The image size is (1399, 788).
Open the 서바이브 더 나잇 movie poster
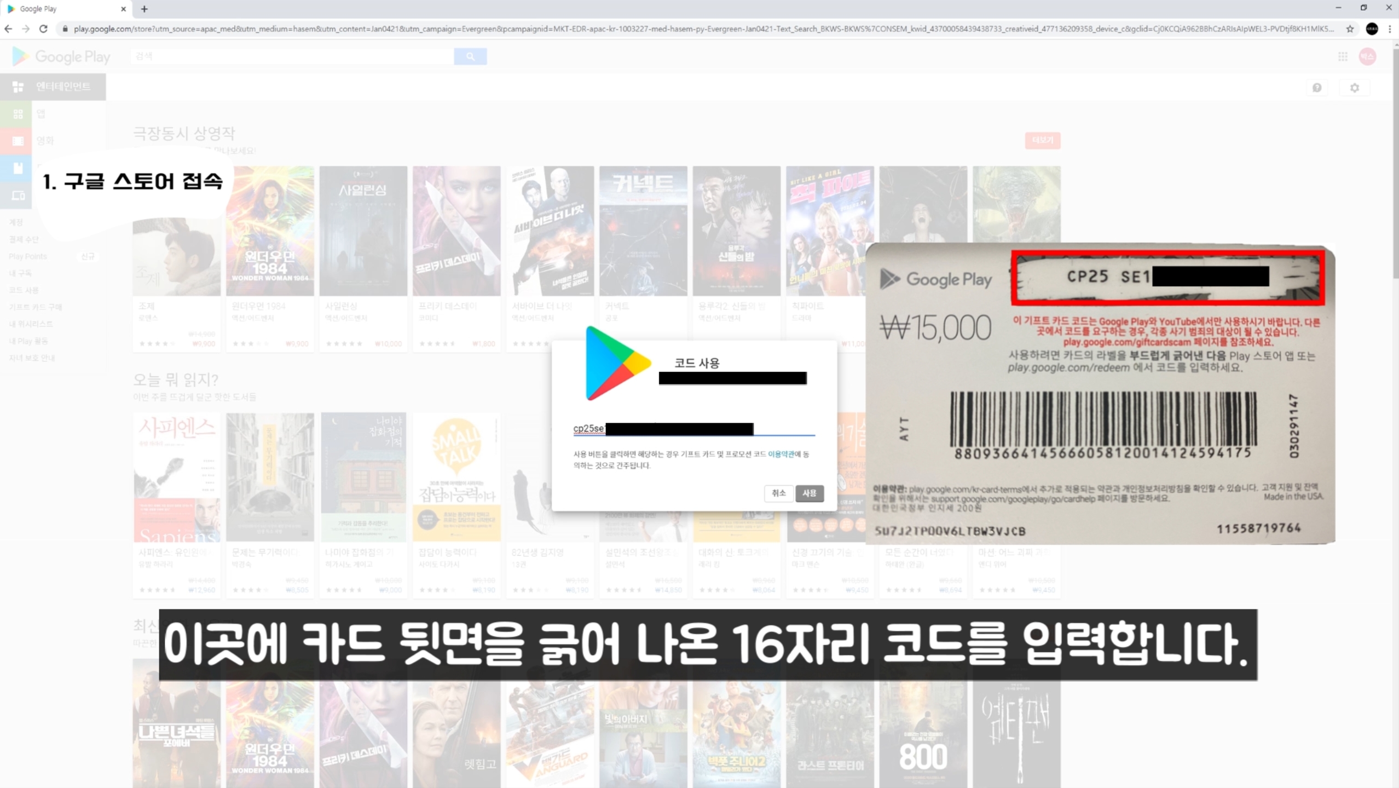(550, 231)
